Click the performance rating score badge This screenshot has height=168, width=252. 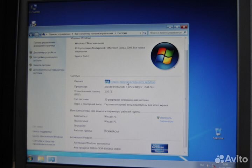[x=107, y=82]
